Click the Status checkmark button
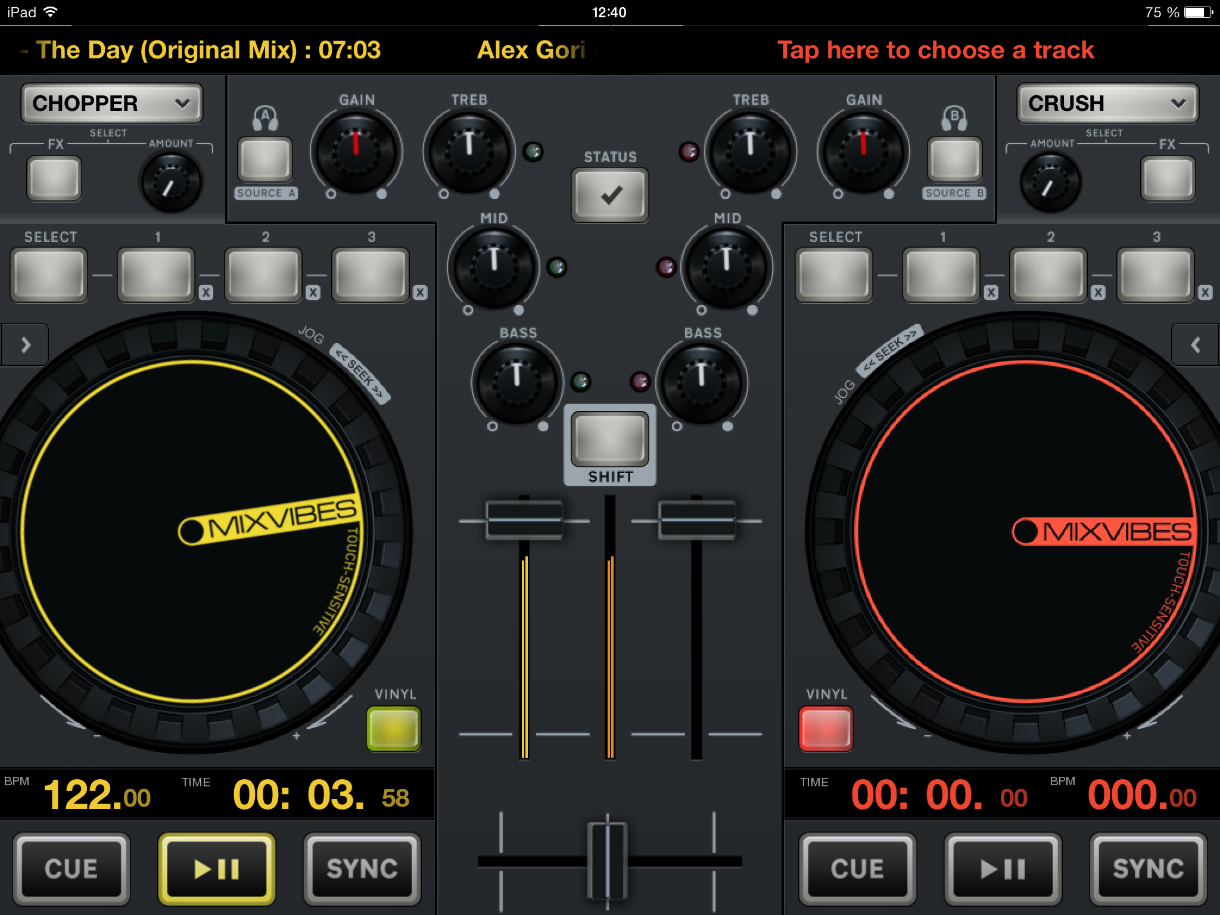1220x915 pixels. [x=610, y=195]
